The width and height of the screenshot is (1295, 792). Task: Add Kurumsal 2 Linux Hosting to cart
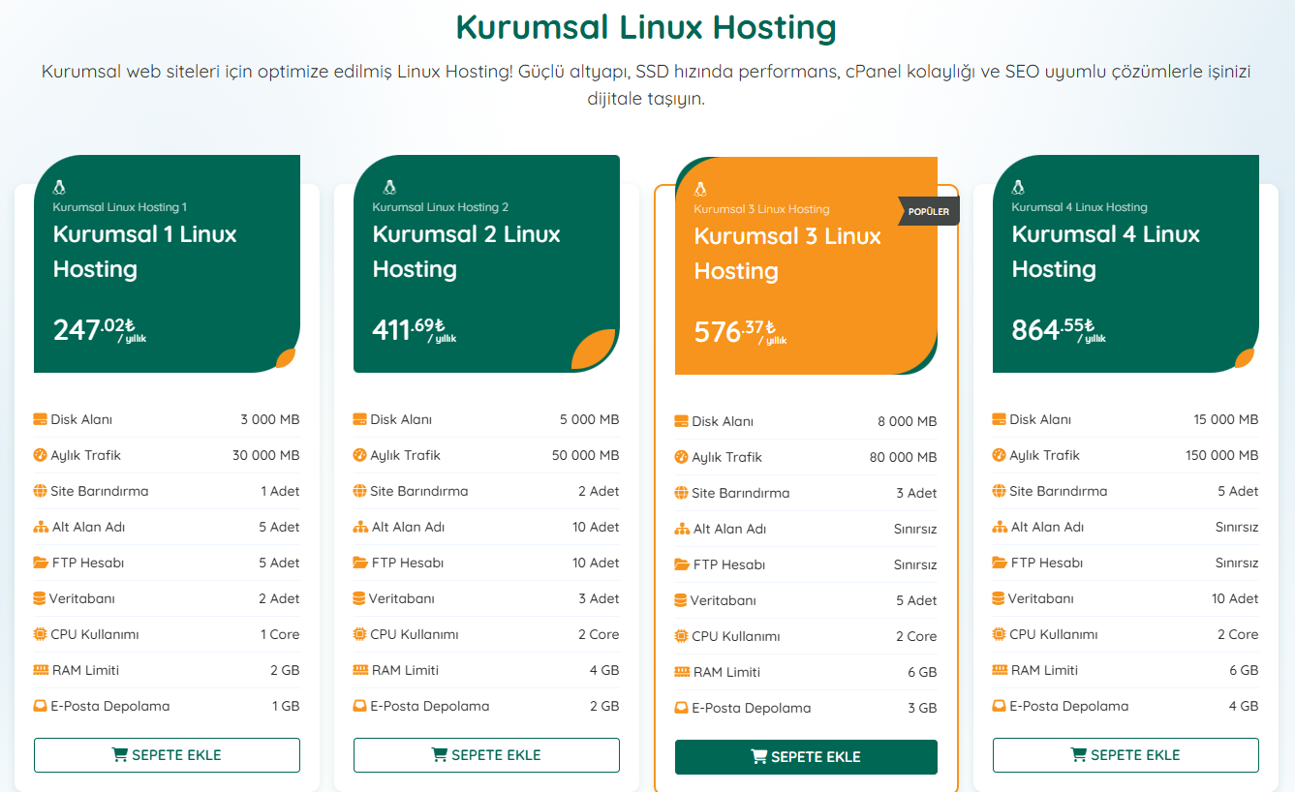click(486, 755)
